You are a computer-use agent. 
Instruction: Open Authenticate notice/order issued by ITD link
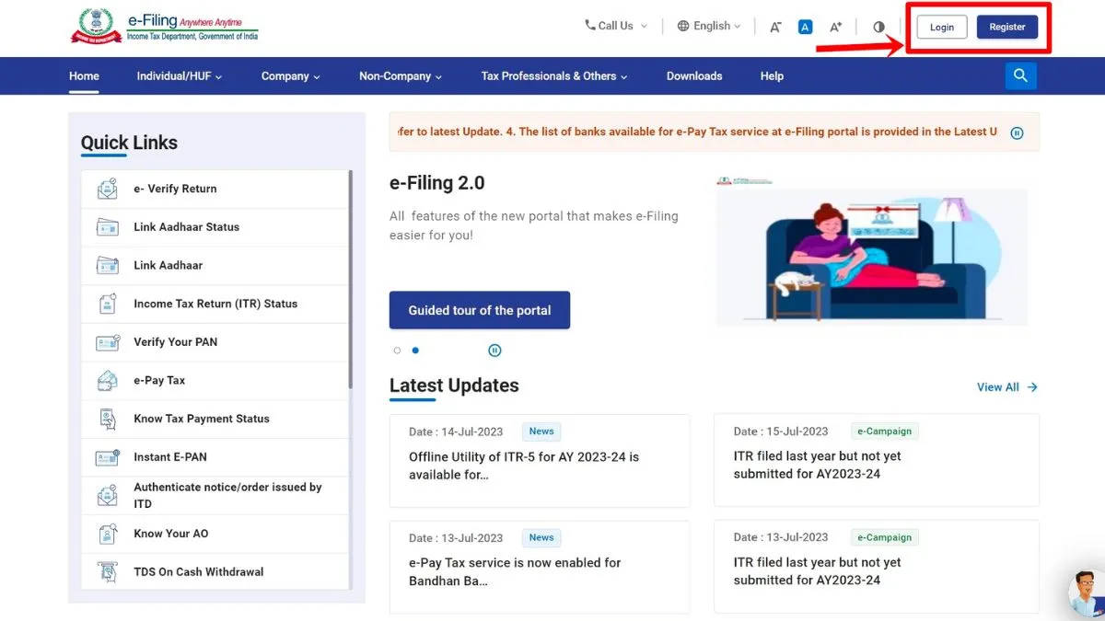click(215, 495)
